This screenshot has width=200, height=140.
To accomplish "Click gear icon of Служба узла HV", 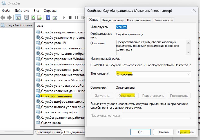I will (38, 43).
